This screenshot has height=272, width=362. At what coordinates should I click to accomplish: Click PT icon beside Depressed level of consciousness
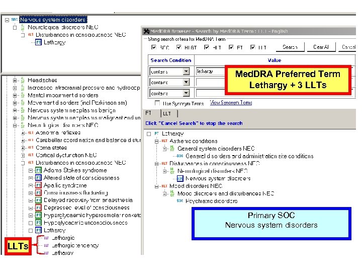[38, 208]
